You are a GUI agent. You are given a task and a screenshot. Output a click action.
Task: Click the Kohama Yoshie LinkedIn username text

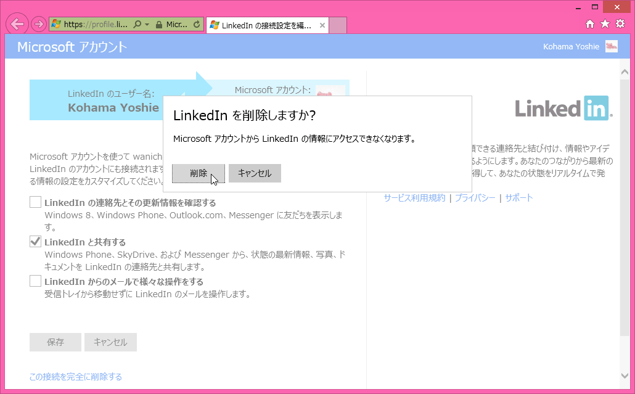click(113, 108)
